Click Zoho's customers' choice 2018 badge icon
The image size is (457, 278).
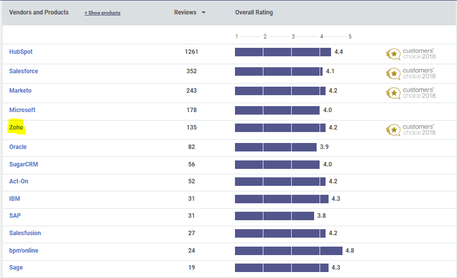pyautogui.click(x=393, y=130)
